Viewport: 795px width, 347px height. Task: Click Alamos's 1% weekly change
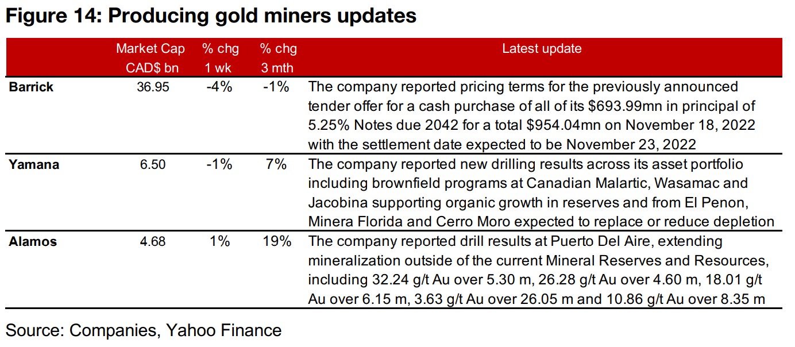click(221, 242)
